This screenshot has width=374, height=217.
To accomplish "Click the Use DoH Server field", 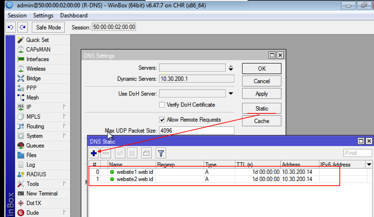I will 192,94.
